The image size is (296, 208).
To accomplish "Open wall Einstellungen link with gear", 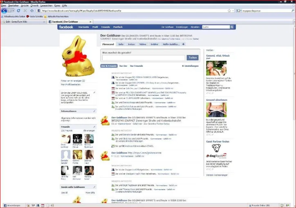I will coord(190,66).
